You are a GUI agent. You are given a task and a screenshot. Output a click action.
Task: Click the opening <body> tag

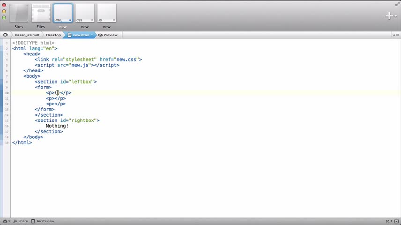tap(32, 76)
